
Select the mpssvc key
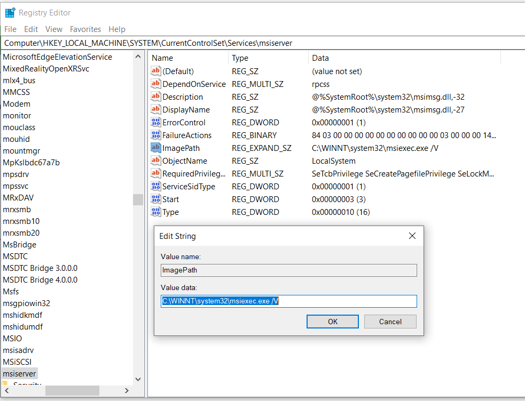click(15, 186)
